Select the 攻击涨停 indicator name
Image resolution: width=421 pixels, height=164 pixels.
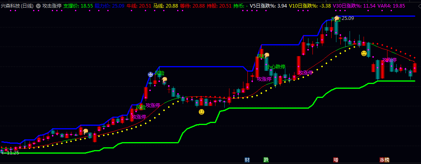click(52, 6)
